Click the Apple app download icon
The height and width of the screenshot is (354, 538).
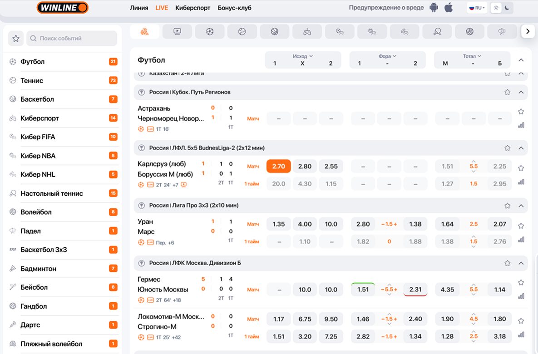[x=449, y=8]
